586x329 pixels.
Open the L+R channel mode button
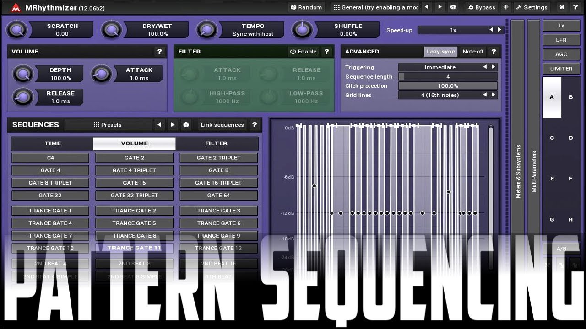pyautogui.click(x=561, y=40)
